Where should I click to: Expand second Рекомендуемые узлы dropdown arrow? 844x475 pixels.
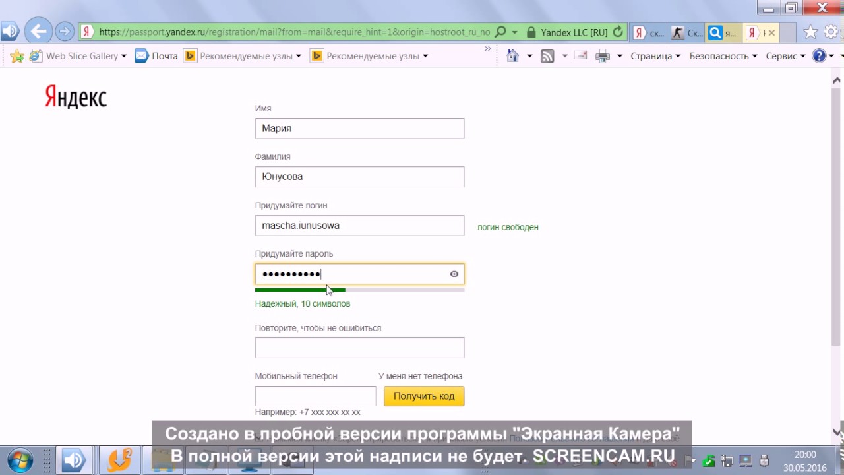425,56
